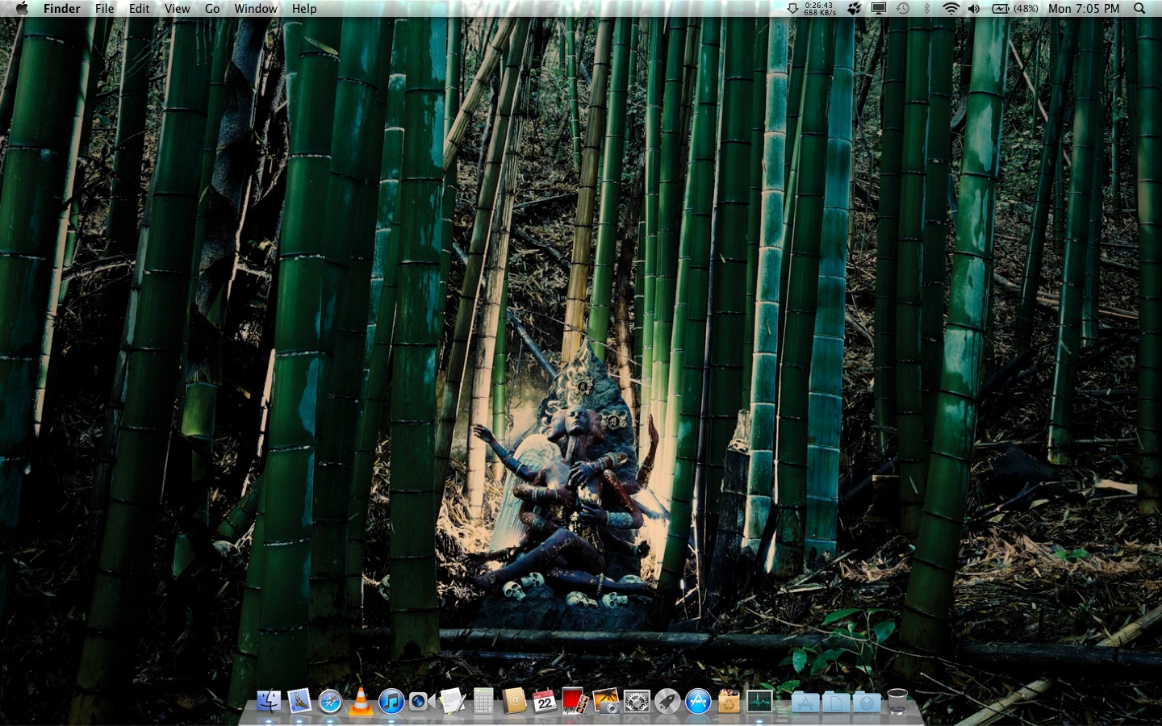1162x726 pixels.
Task: Open the volume control in menu bar
Action: coord(974,9)
